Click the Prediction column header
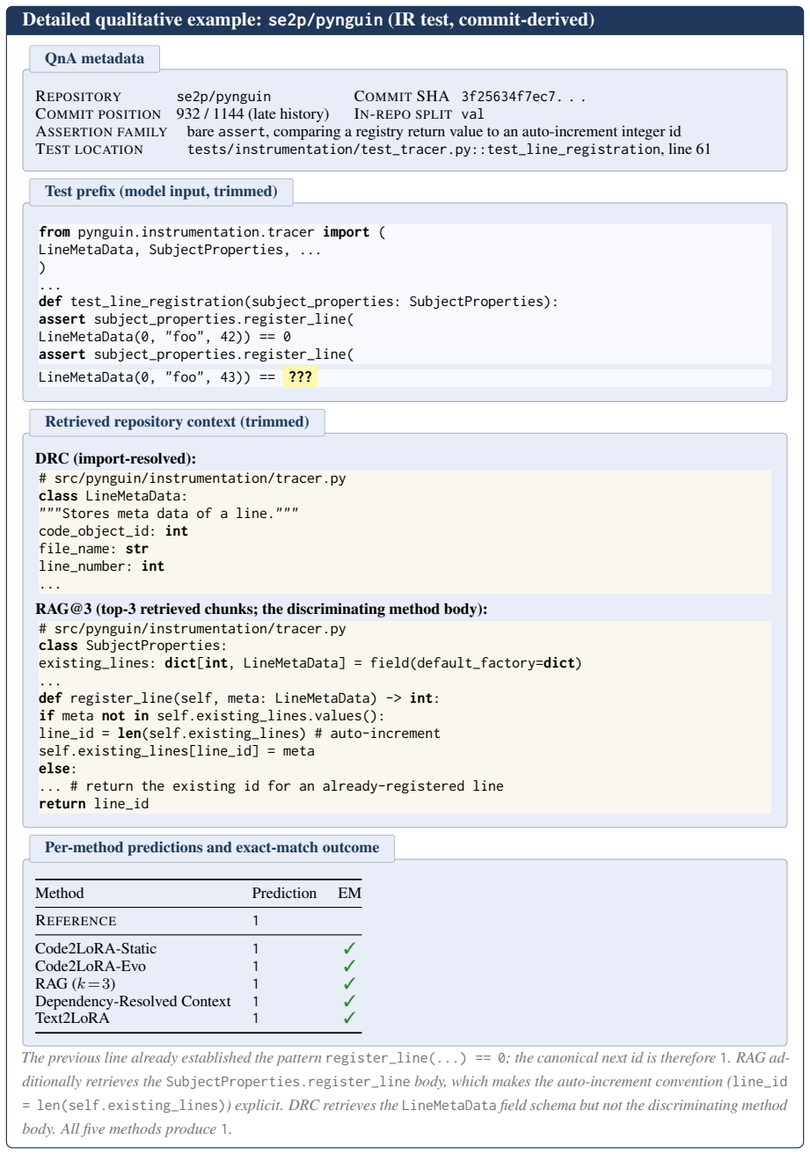Screen dimensions: 810x1154 [284, 893]
